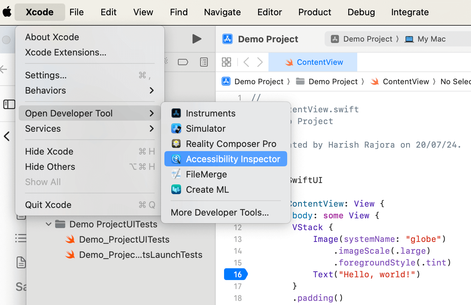
Task: Click the back navigation chevron in the editor
Action: click(246, 62)
